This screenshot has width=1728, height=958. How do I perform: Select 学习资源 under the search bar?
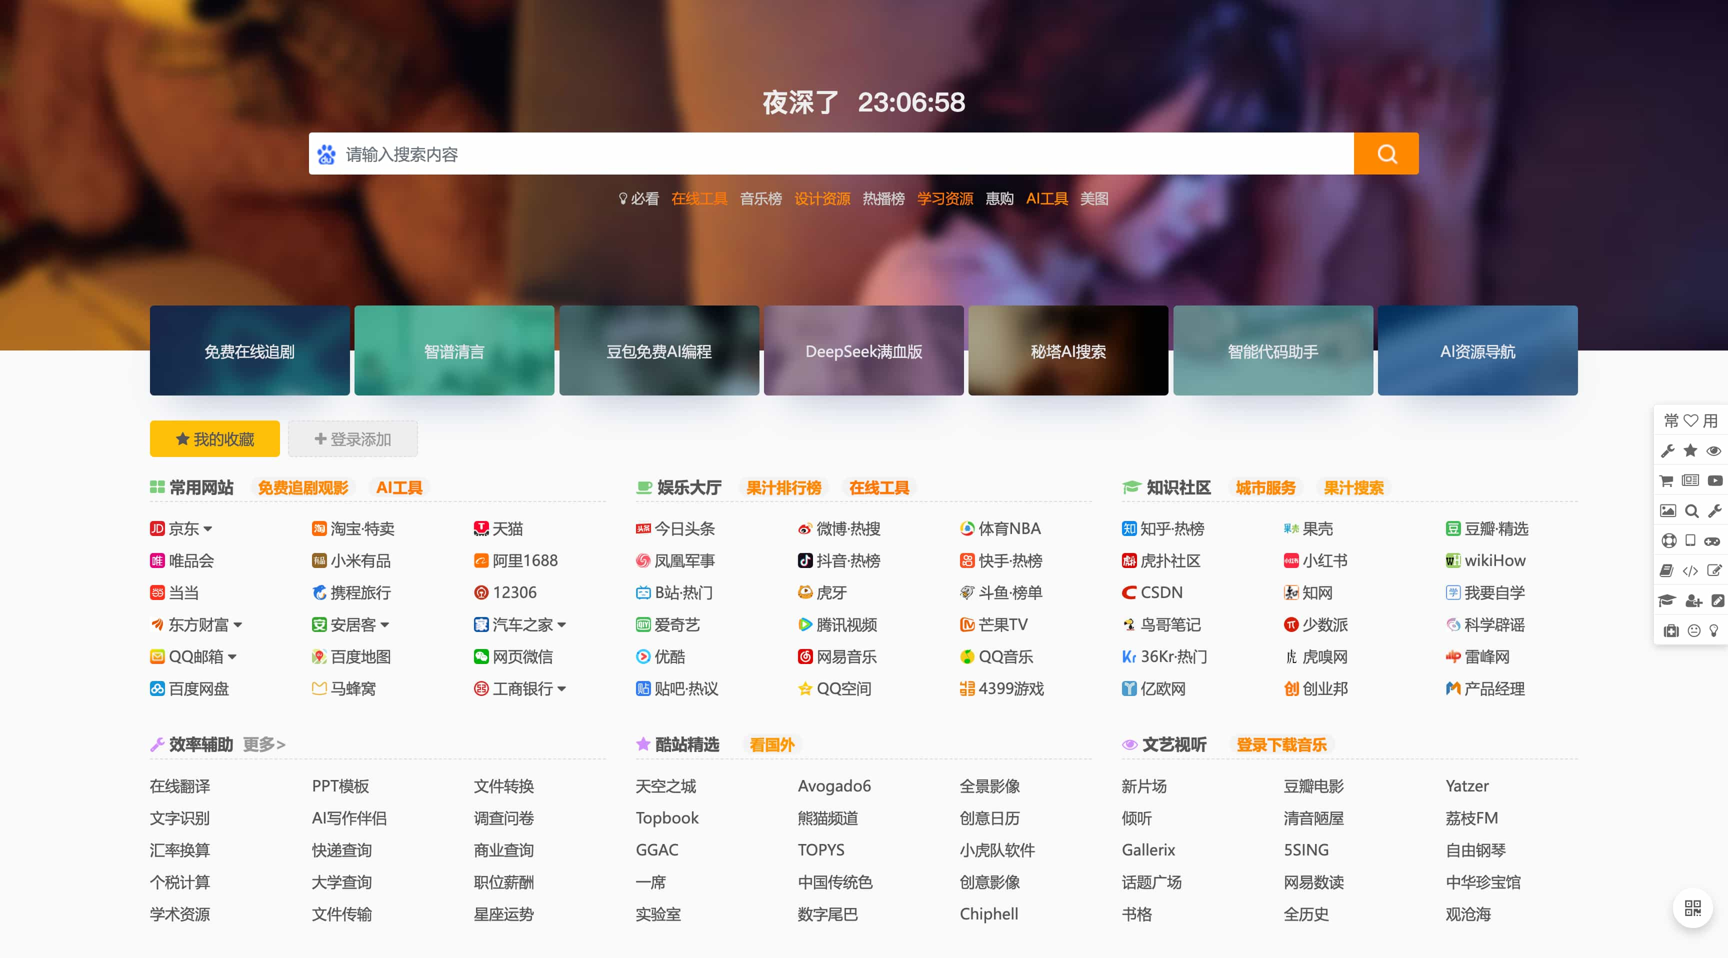(944, 198)
